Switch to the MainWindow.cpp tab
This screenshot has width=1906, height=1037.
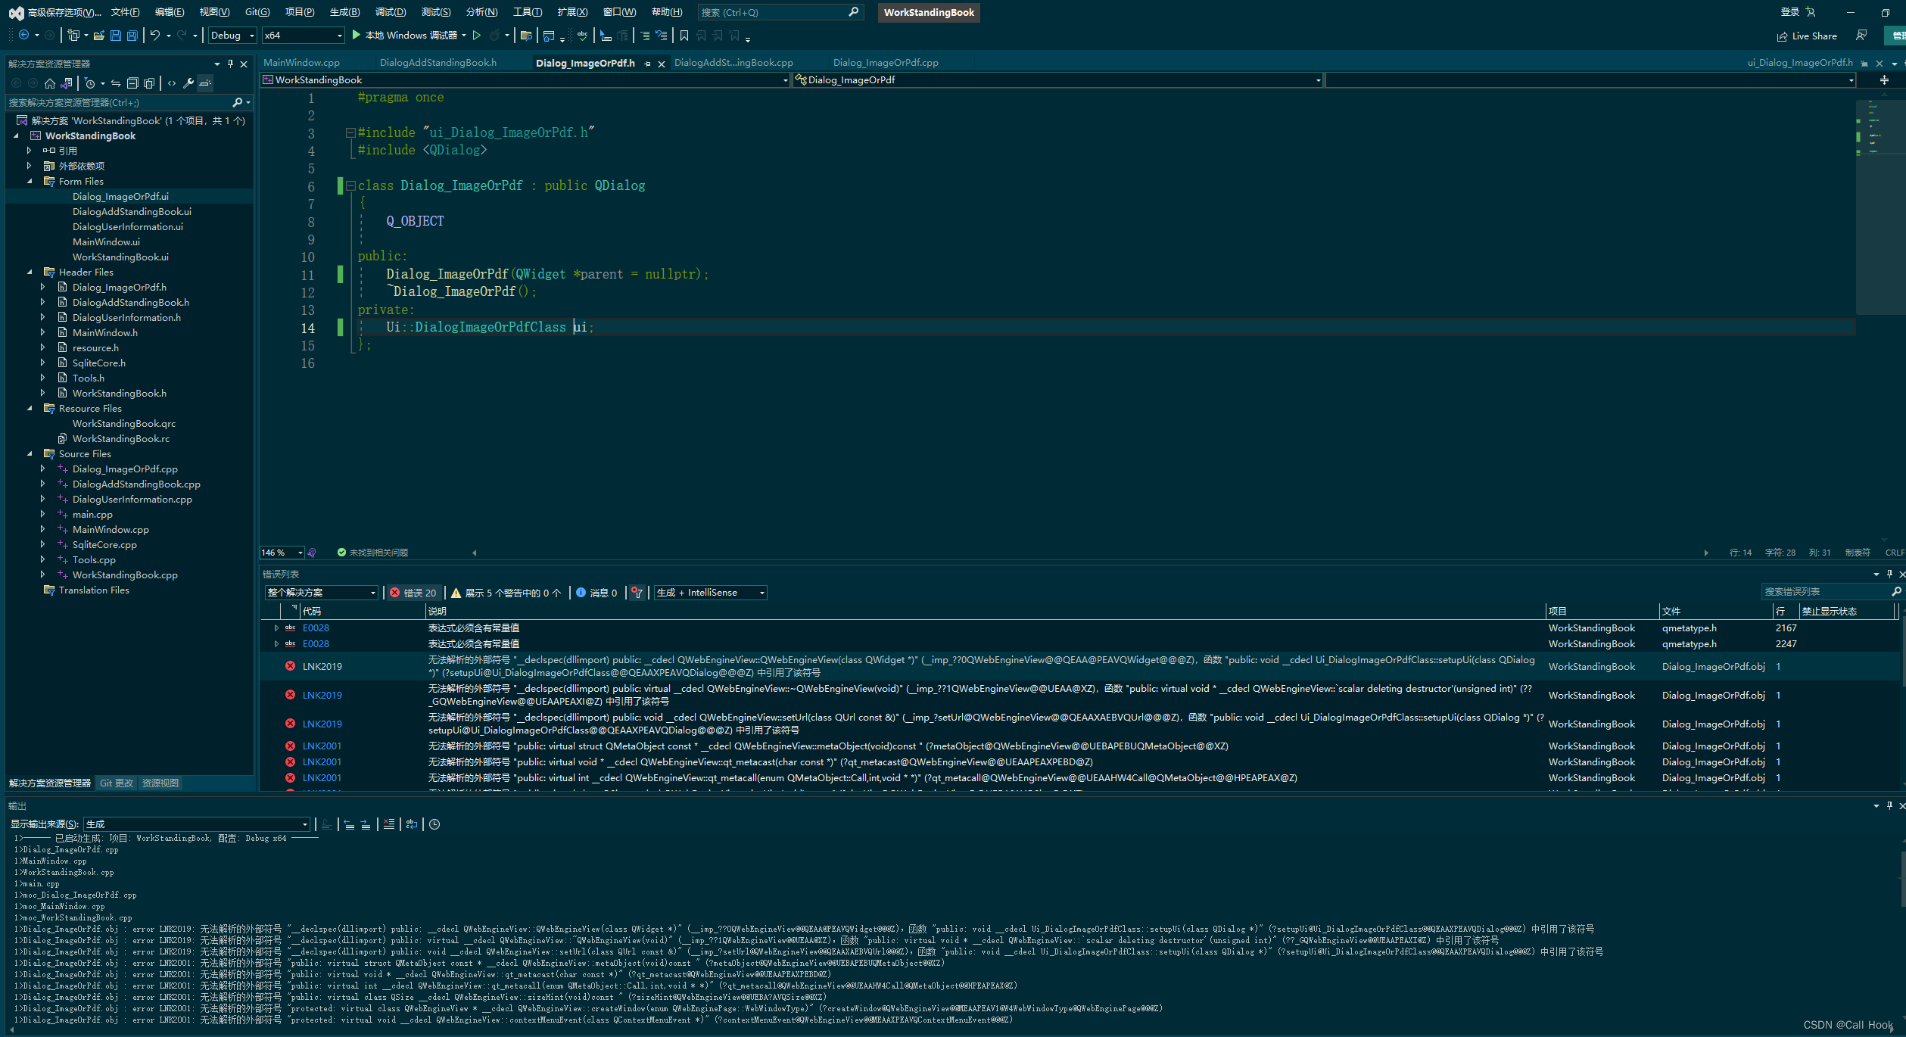click(x=302, y=62)
